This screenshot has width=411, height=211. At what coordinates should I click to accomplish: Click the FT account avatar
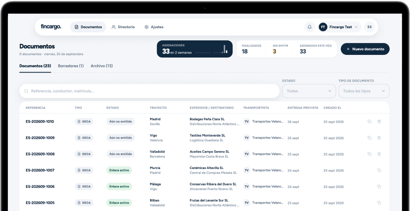[x=323, y=27]
